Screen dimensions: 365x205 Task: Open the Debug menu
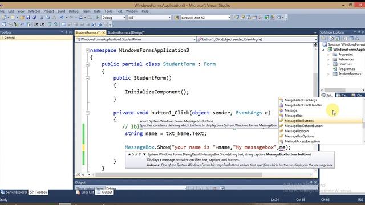74,11
